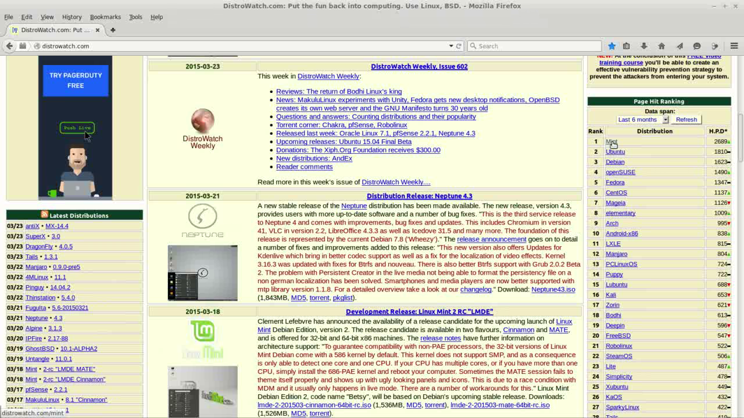Open the Hello chat smiley icon
Image resolution: width=744 pixels, height=418 pixels.
(x=697, y=46)
